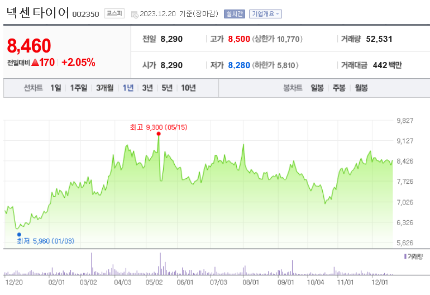Screen dimensions: 430x295
Task: Click the 하한가 5,810 text
Action: [x=275, y=65]
